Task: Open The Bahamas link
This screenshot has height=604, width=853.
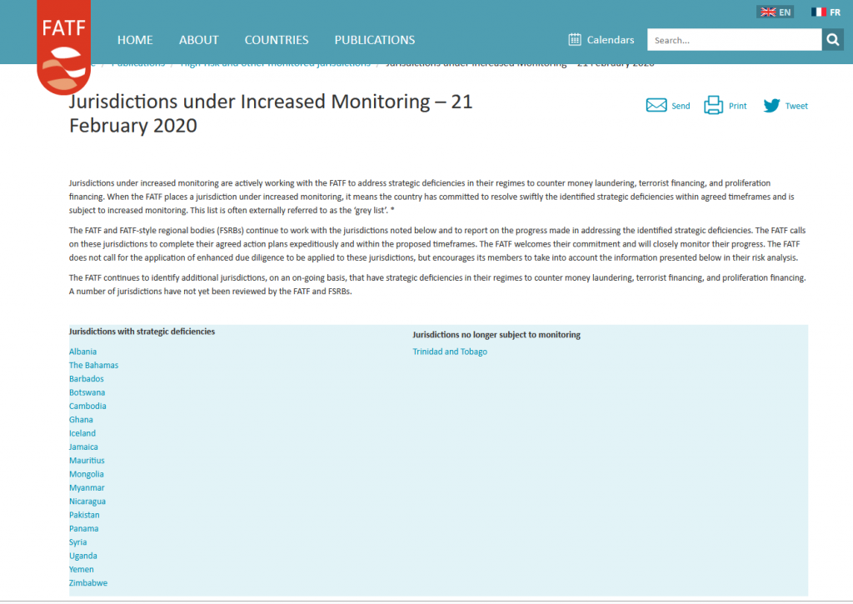Action: pos(93,365)
